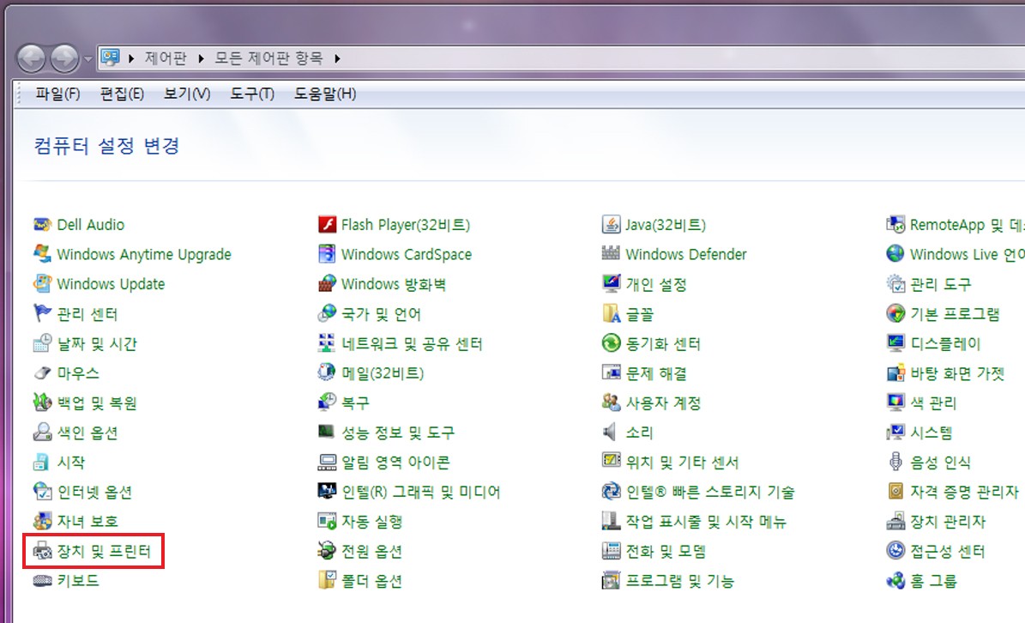The height and width of the screenshot is (623, 1025).
Task: Click the Windows 방화벽 firewall icon
Action: click(x=327, y=284)
